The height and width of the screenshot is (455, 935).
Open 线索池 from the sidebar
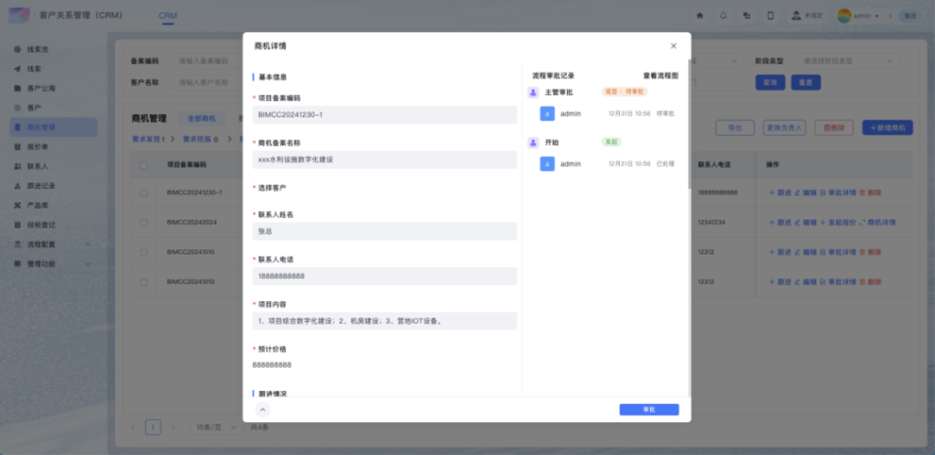[37, 48]
